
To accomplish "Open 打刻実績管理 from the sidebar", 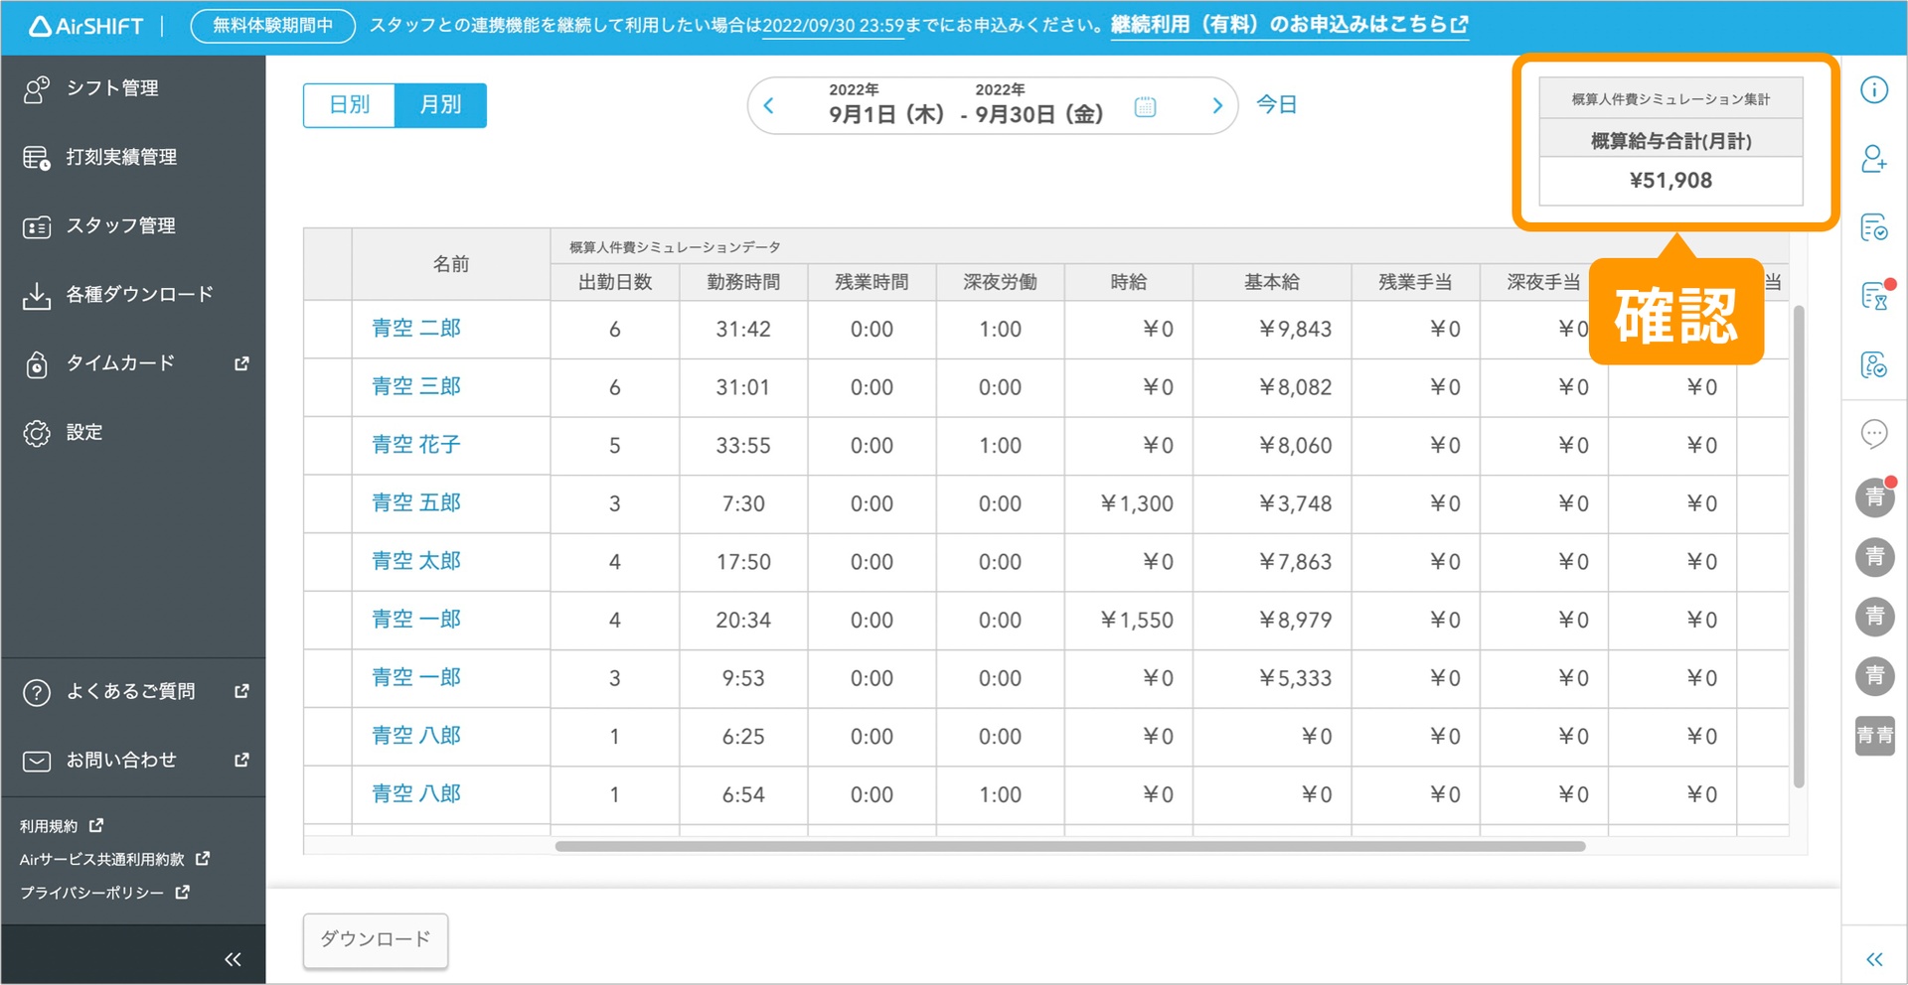I will click(120, 157).
